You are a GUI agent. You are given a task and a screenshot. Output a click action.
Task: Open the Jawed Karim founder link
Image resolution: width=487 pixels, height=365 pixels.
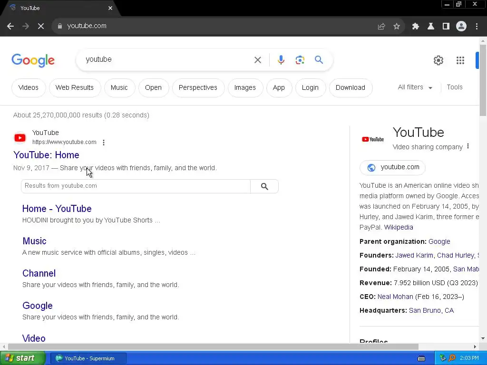point(414,255)
